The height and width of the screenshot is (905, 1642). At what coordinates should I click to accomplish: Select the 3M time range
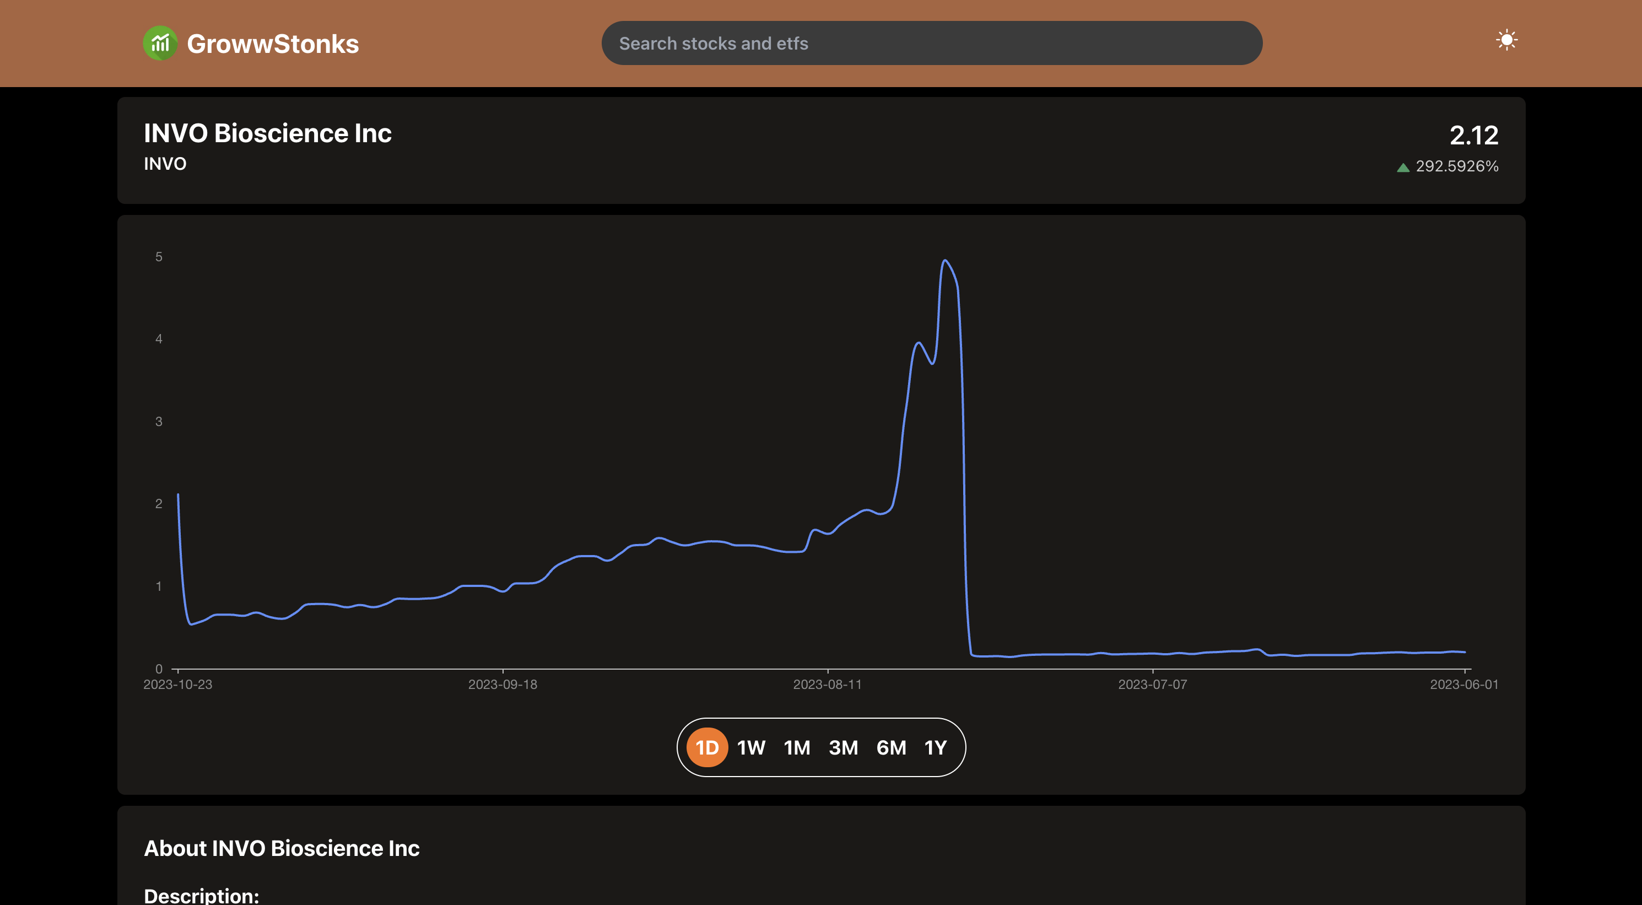[842, 747]
